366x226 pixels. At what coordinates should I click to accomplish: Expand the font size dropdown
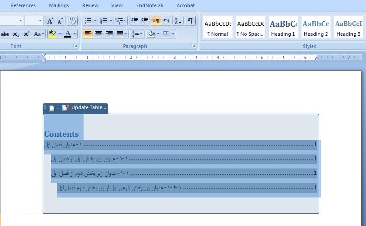tap(40, 21)
